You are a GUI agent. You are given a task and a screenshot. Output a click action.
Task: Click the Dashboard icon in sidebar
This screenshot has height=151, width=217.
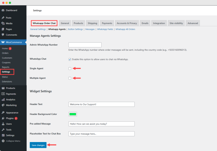coord(3,10)
